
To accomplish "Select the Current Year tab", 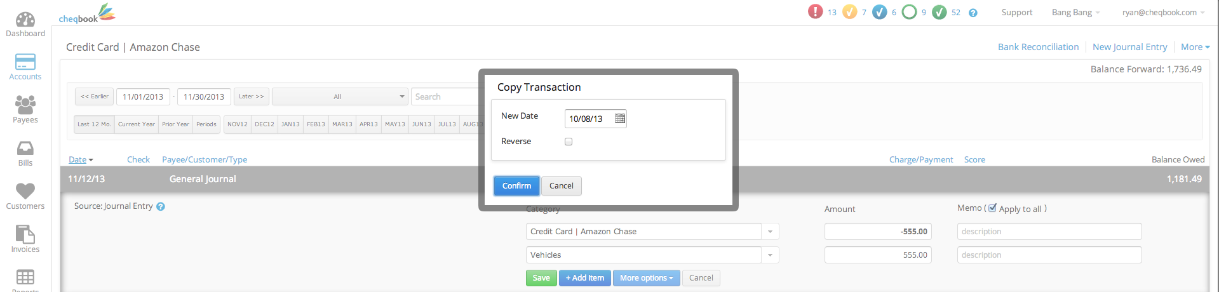I will pos(137,124).
